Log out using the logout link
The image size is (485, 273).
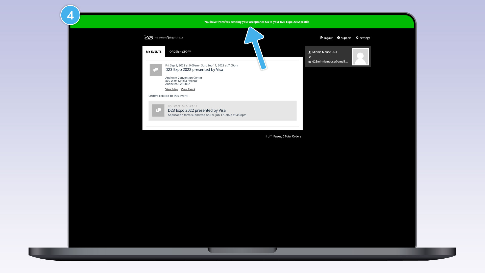pos(328,38)
